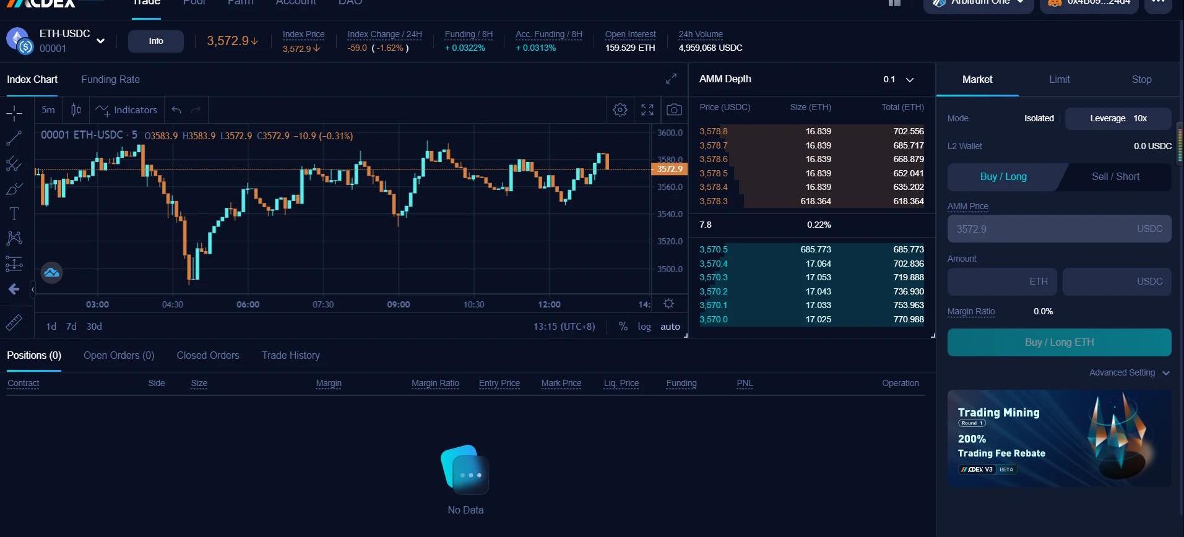Switch to the Limit order tab

pyautogui.click(x=1059, y=79)
